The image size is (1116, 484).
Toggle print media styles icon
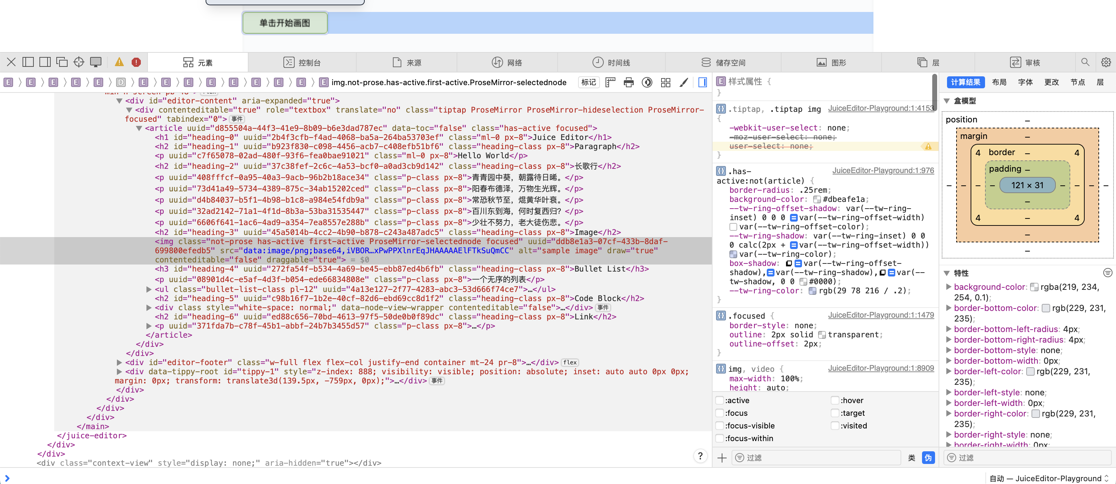pos(629,82)
